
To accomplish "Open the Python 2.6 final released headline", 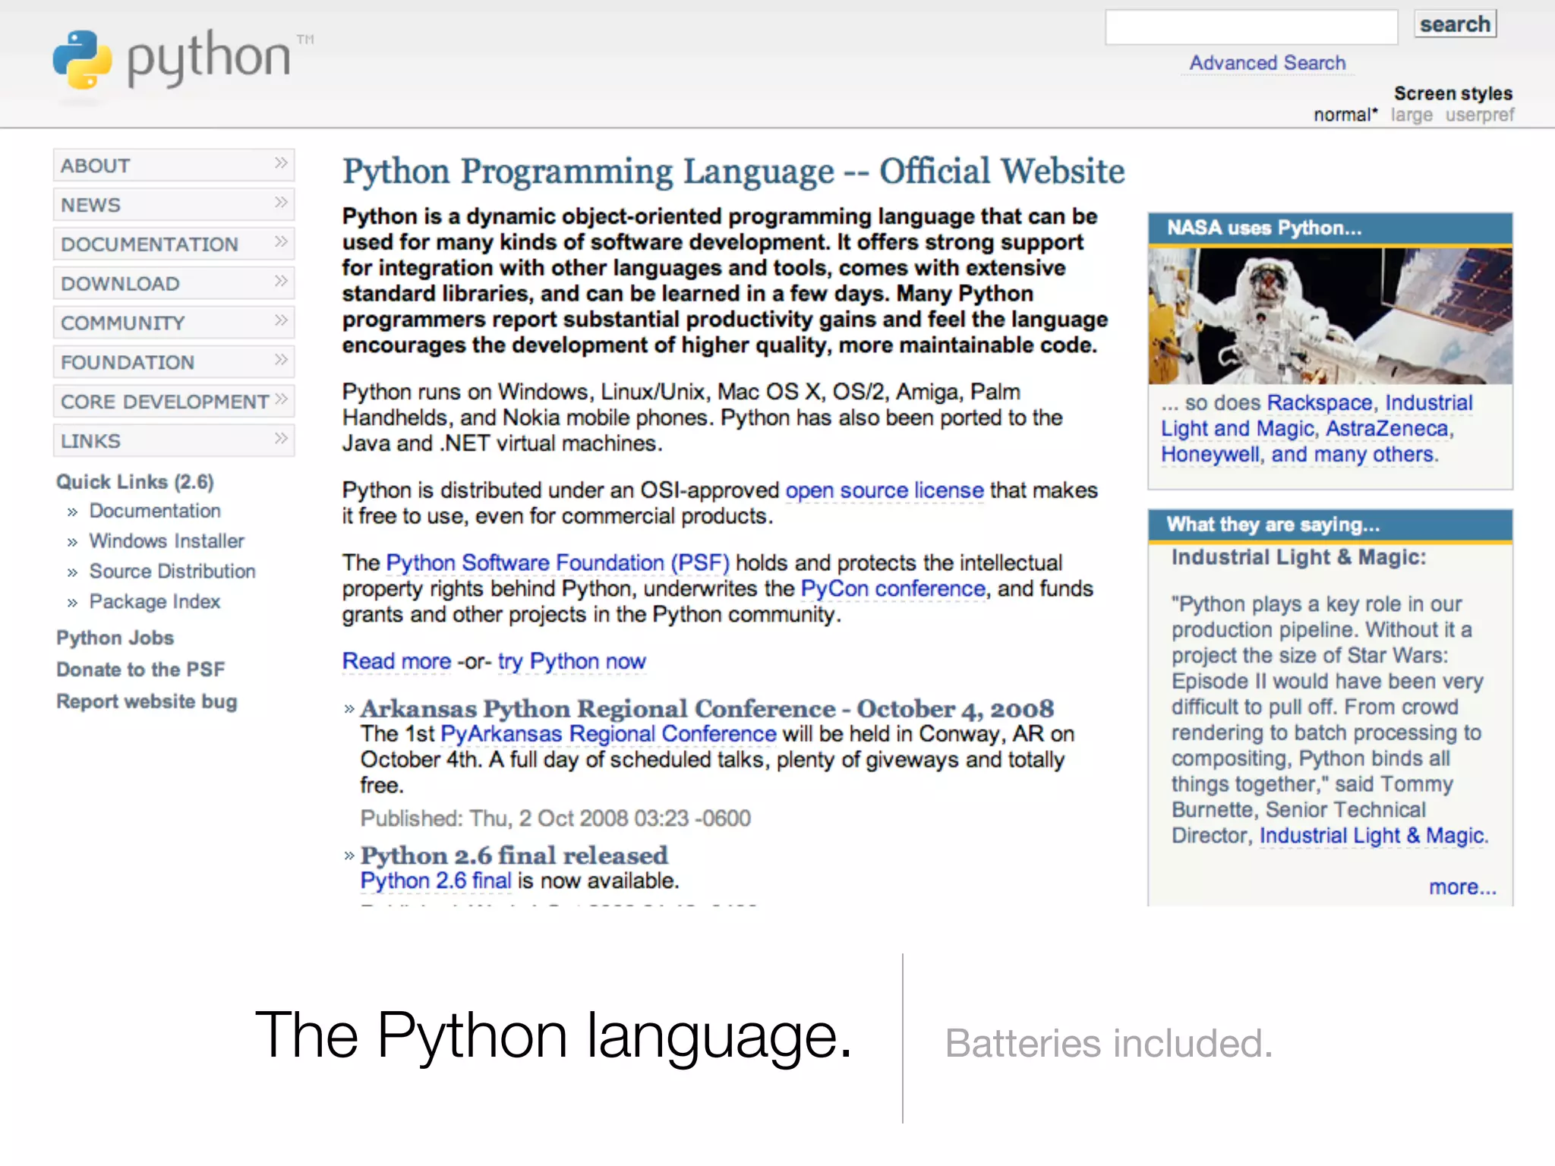I will tap(514, 856).
